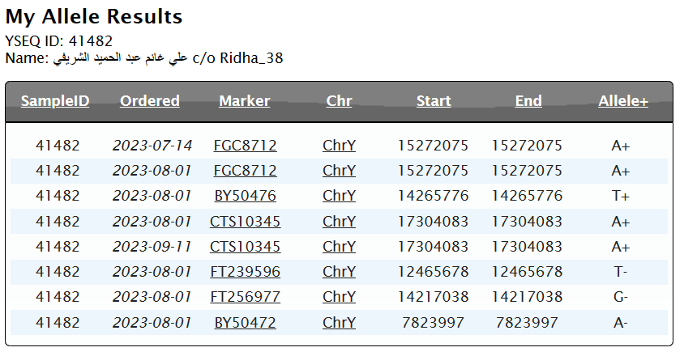This screenshot has height=356, width=684.
Task: Open CTS10345 marker ordered 2023-09-11
Action: click(245, 247)
